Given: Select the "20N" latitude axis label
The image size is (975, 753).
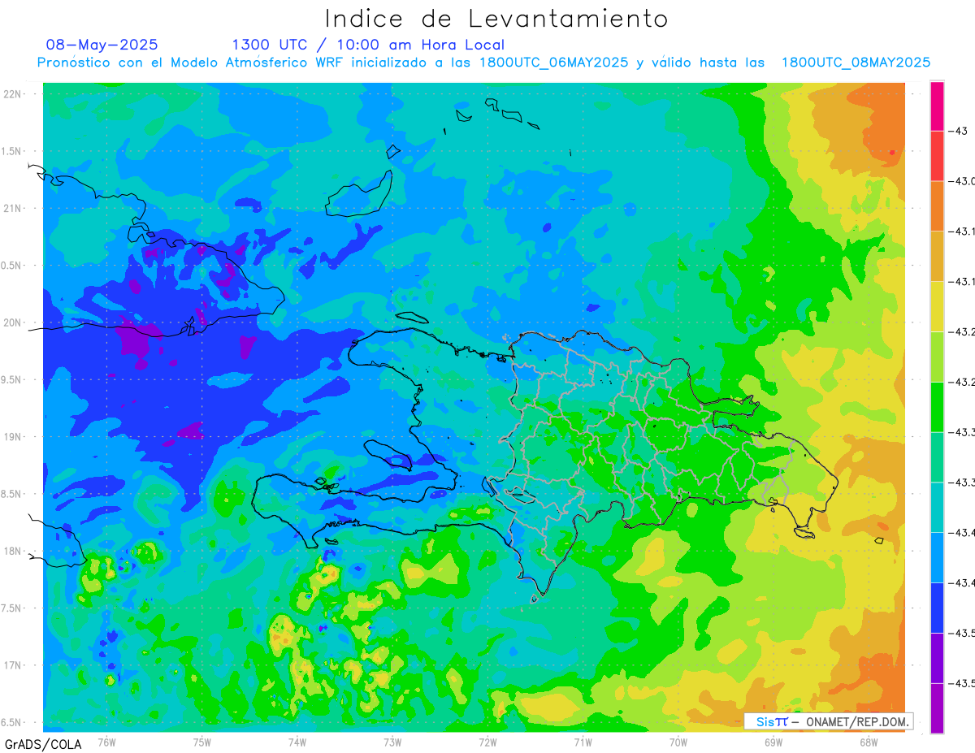Looking at the screenshot, I should coord(13,322).
